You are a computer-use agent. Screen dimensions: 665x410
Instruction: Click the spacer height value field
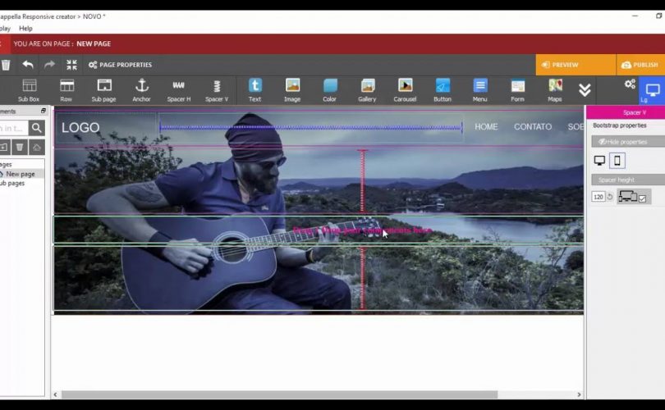click(x=598, y=197)
